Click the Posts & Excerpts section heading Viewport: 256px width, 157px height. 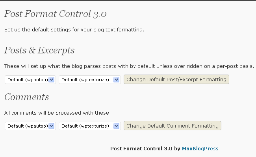tap(39, 50)
